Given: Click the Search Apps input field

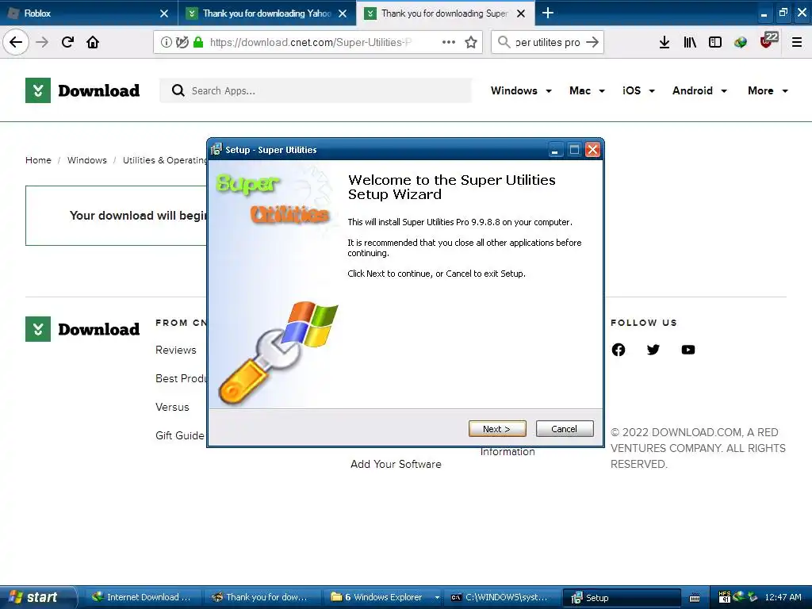Looking at the screenshot, I should coord(316,90).
